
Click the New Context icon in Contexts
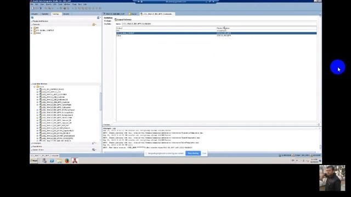pos(94,24)
